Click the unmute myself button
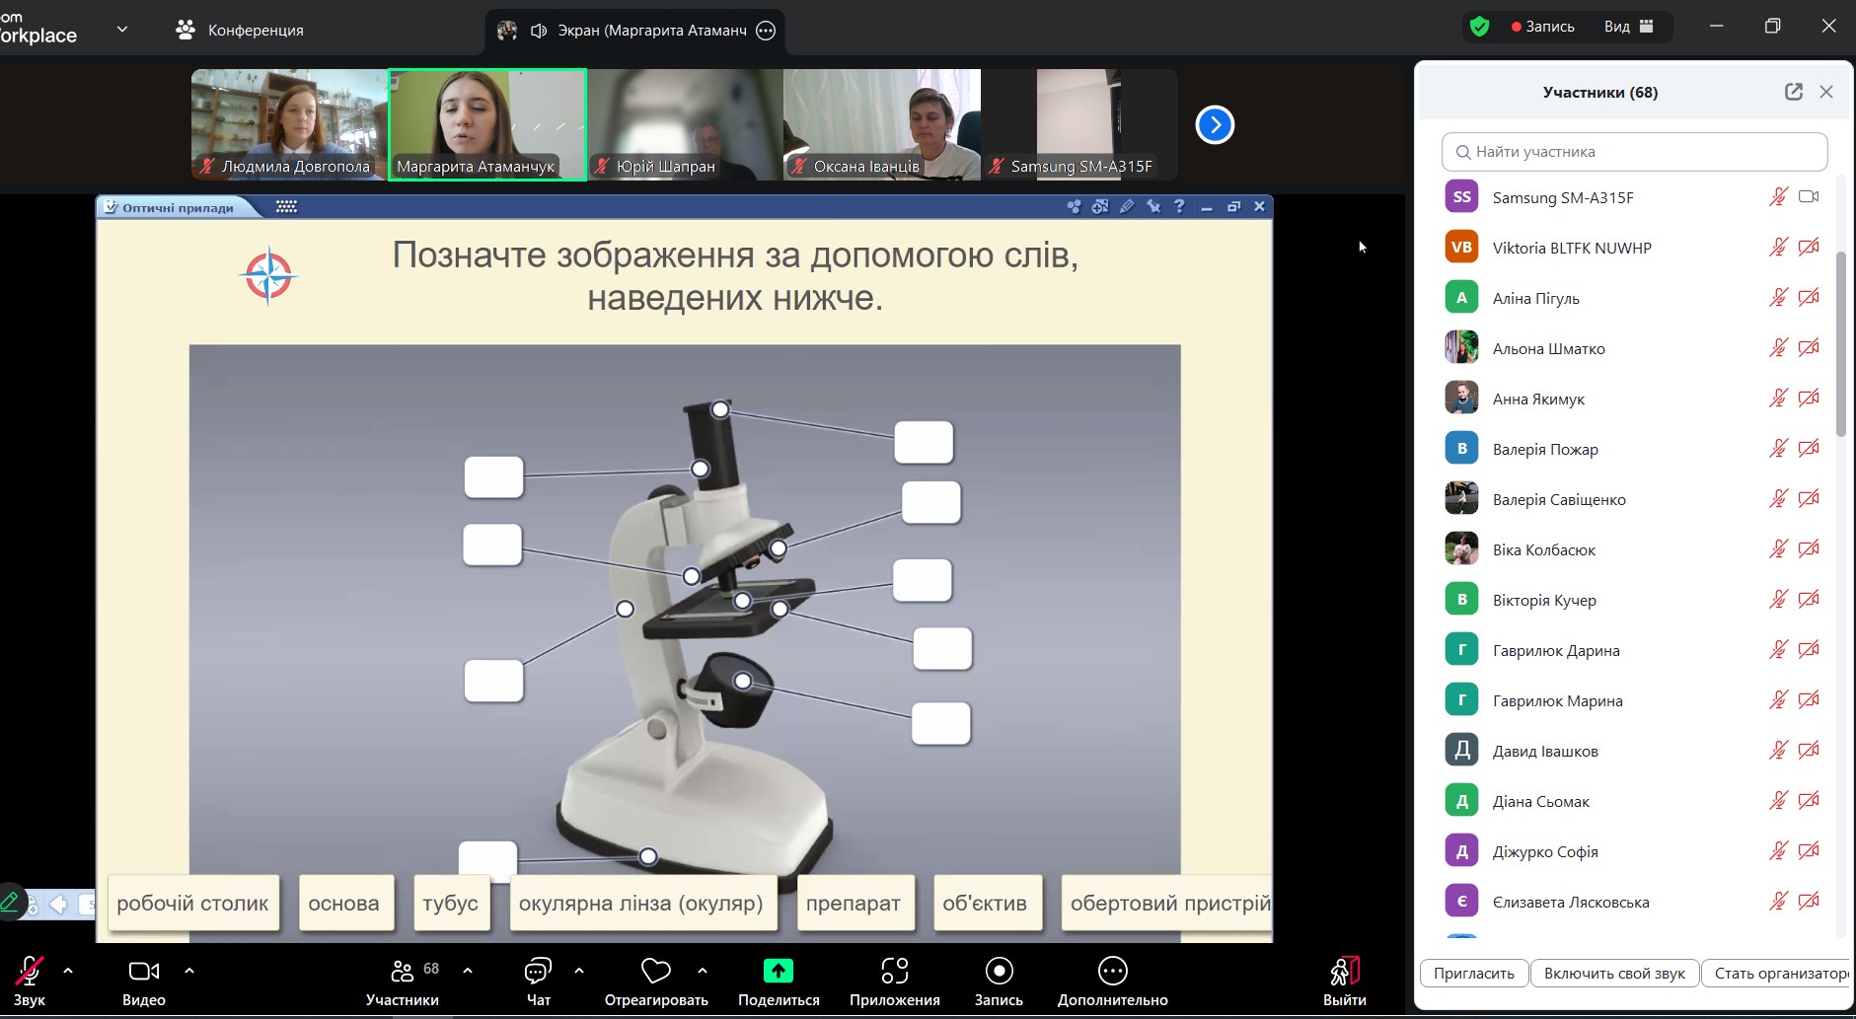Image resolution: width=1856 pixels, height=1019 pixels. 1613,973
